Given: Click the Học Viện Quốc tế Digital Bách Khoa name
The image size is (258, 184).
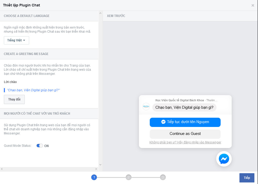Looking at the screenshot, I should (179, 100).
